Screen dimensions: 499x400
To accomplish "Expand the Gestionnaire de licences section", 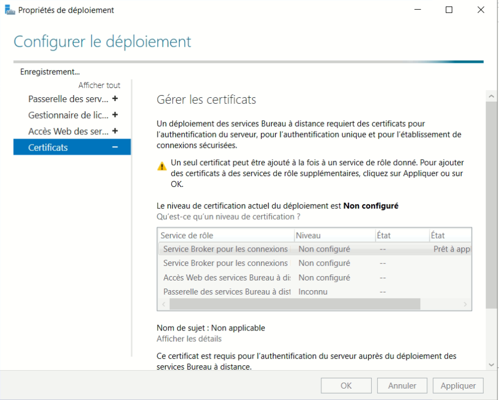I will point(115,115).
